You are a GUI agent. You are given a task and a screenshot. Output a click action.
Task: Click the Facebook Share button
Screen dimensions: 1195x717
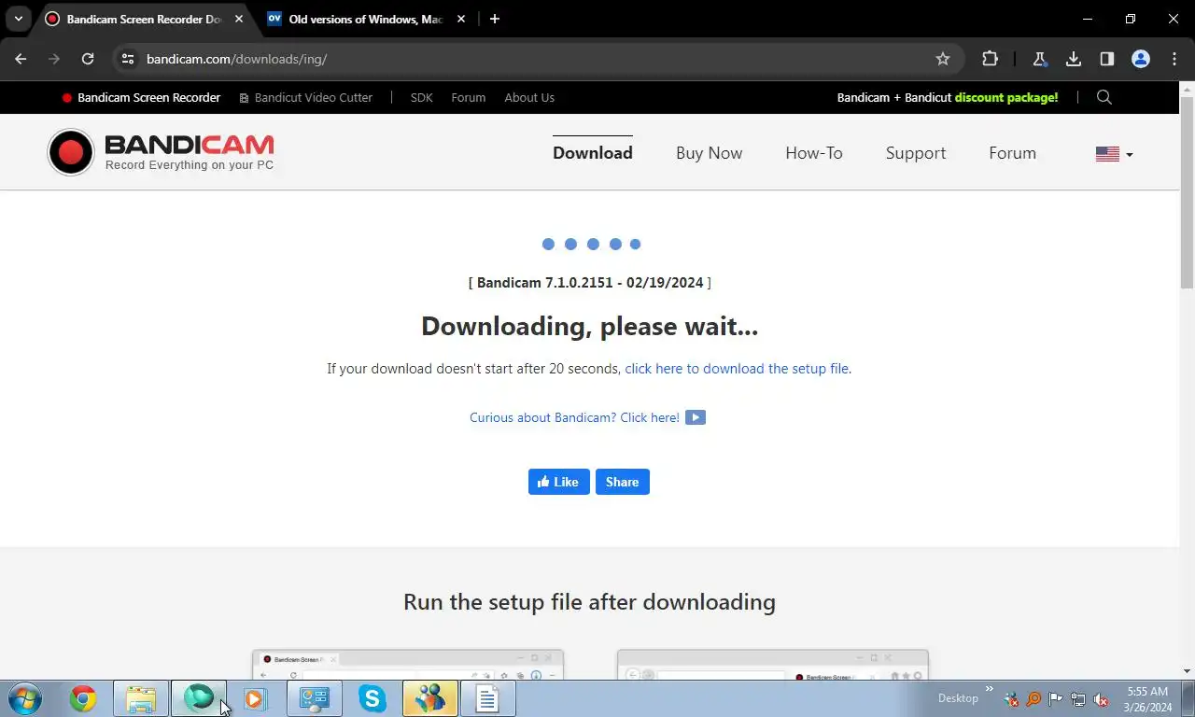point(623,482)
